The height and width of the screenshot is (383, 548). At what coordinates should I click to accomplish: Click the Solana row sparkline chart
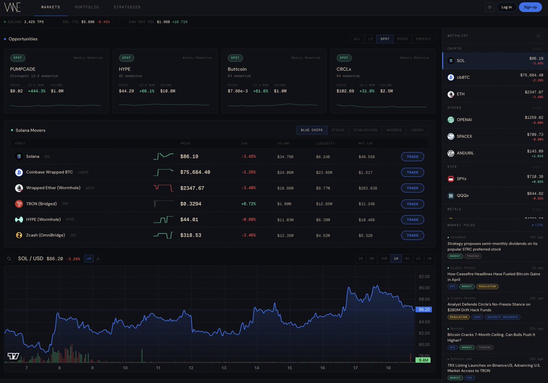pyautogui.click(x=163, y=157)
